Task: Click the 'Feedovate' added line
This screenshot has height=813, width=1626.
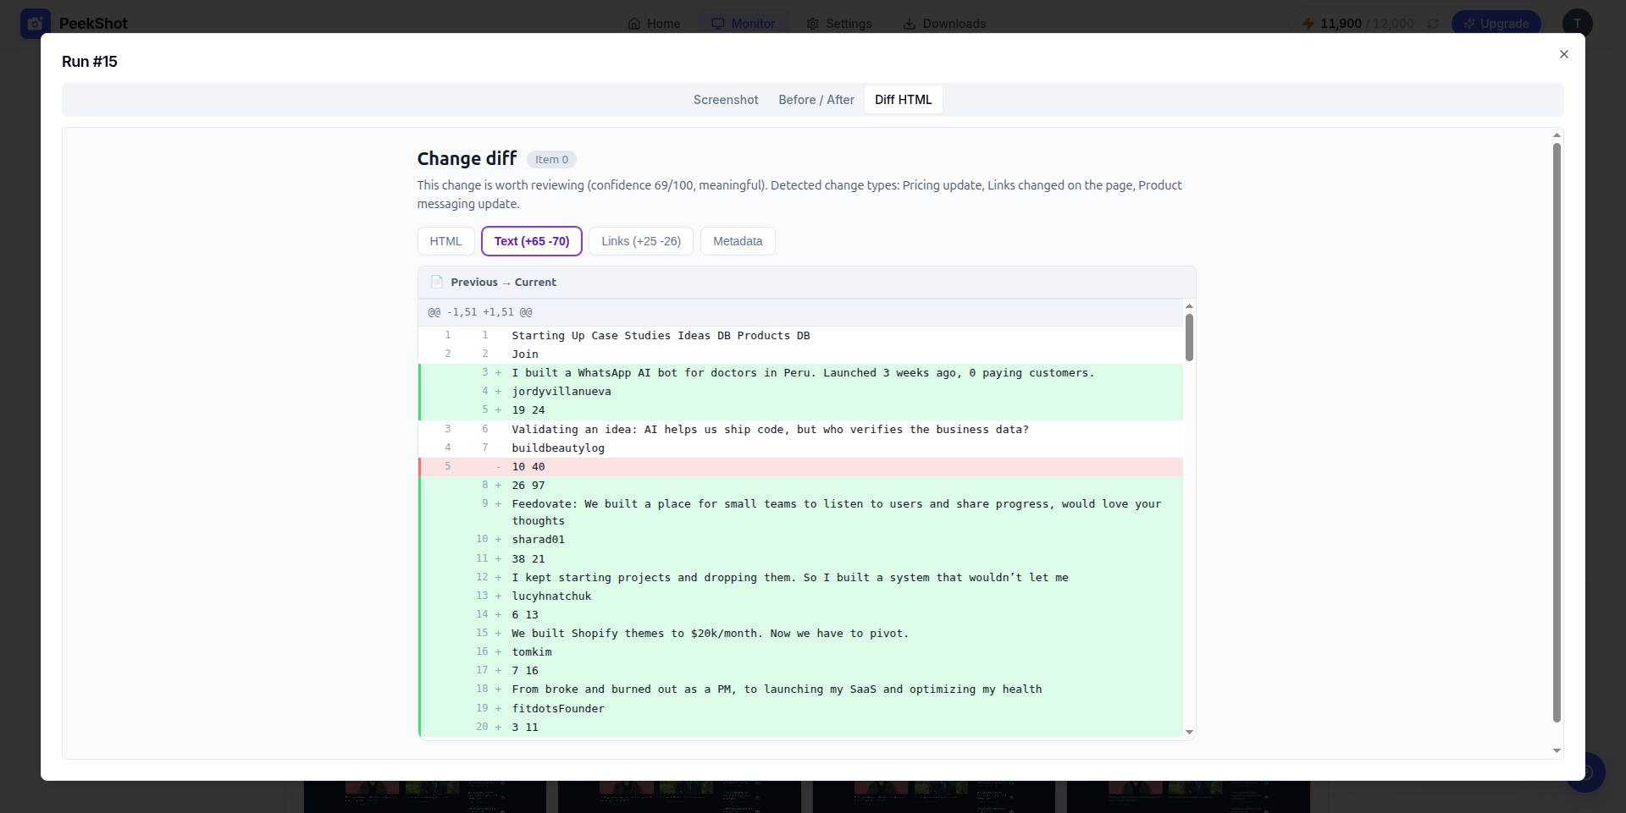Action: [800, 513]
